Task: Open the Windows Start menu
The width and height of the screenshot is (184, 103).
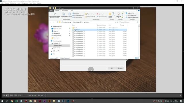Action: 2,101
